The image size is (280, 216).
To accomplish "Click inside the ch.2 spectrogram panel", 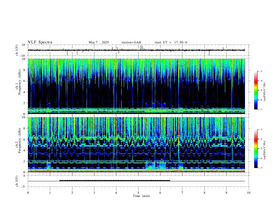I will 136,145.
